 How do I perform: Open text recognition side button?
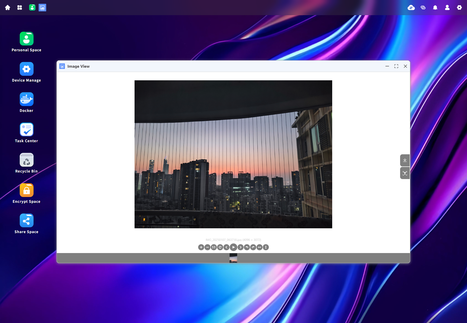(x=405, y=173)
